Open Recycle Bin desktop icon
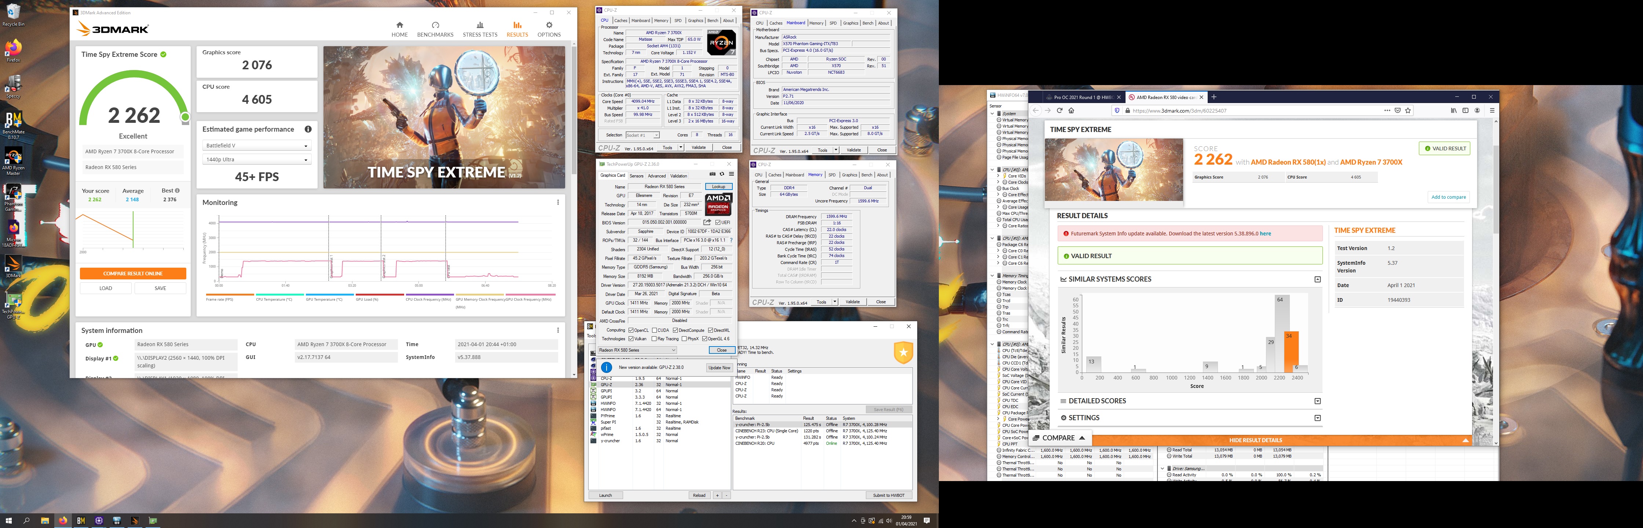 click(14, 15)
